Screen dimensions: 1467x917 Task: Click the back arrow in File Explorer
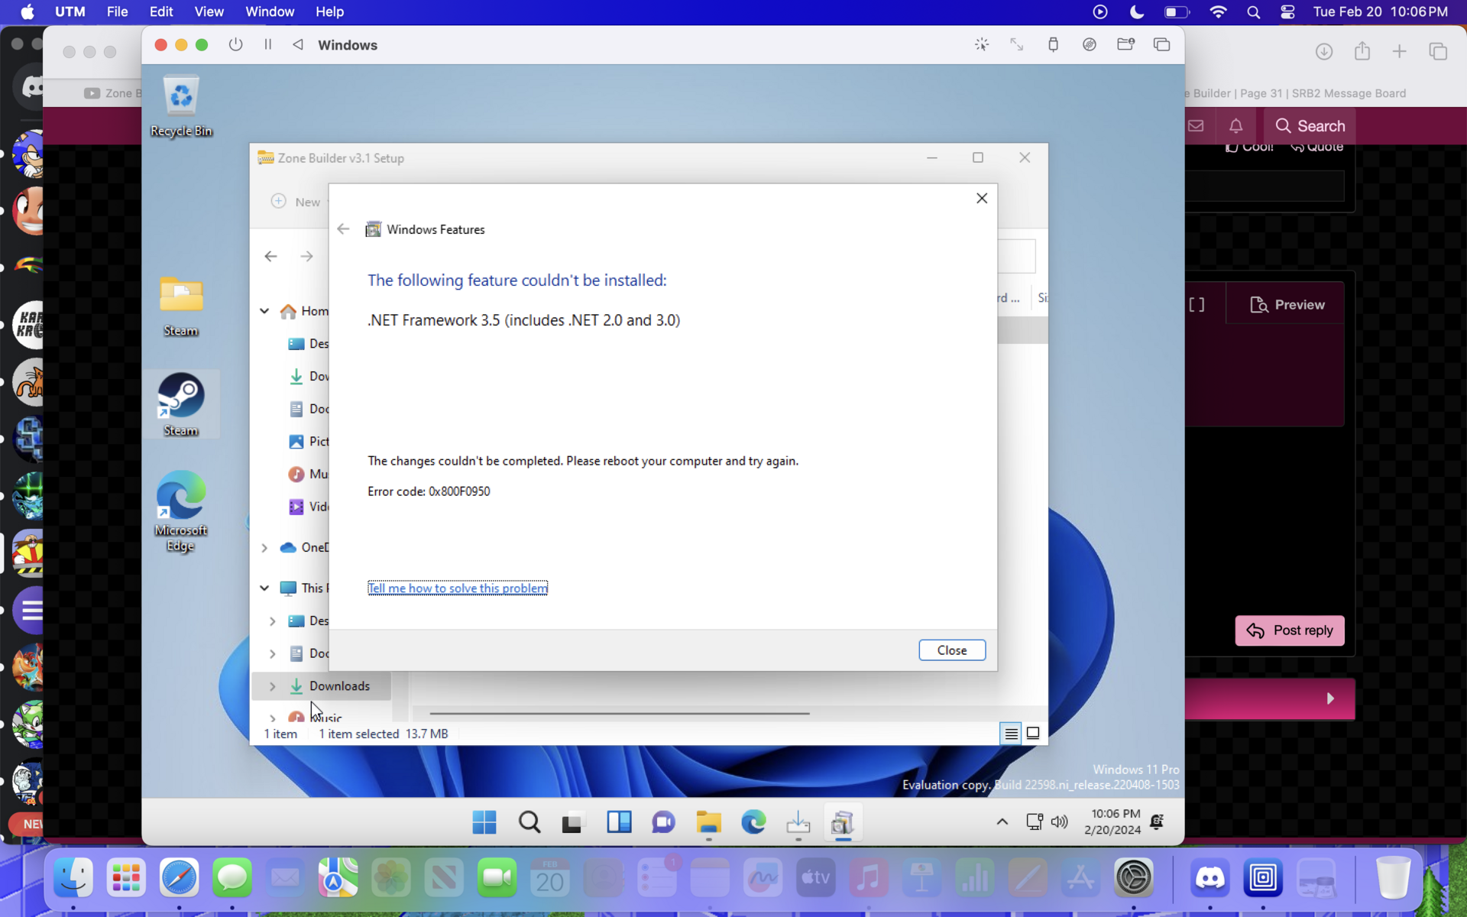tap(270, 256)
